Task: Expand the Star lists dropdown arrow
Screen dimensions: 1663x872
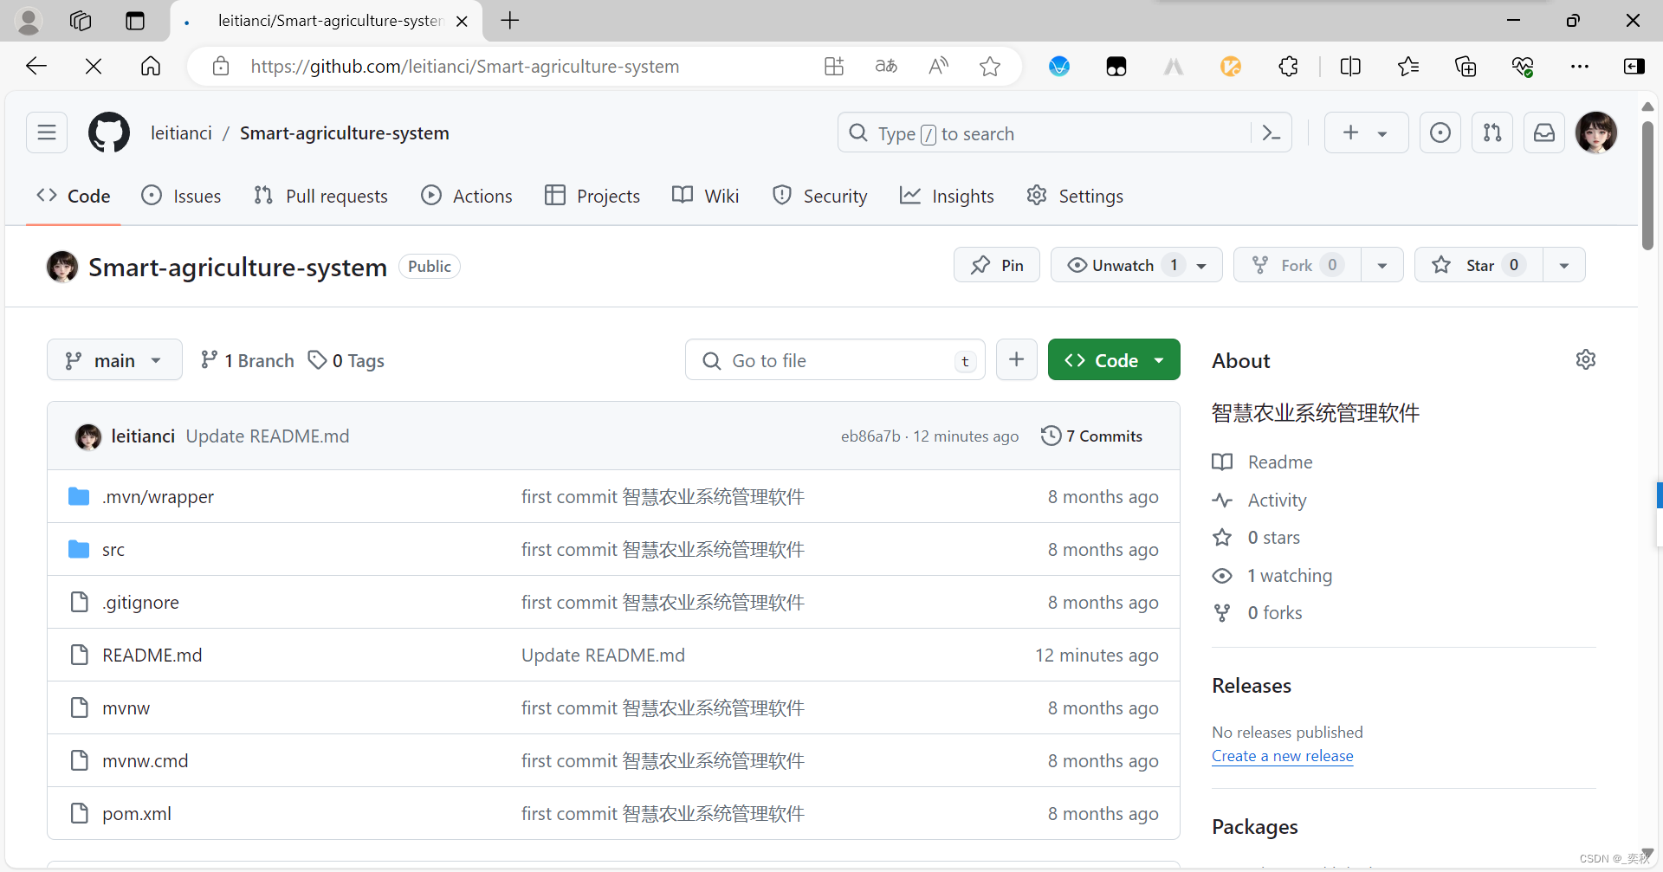Action: pos(1564,265)
